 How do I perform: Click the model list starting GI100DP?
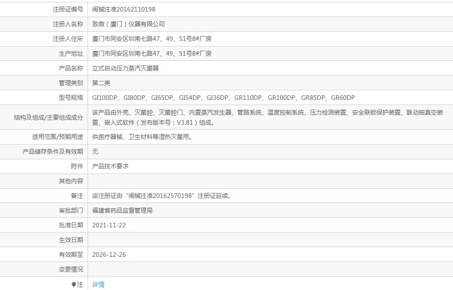coord(224,98)
